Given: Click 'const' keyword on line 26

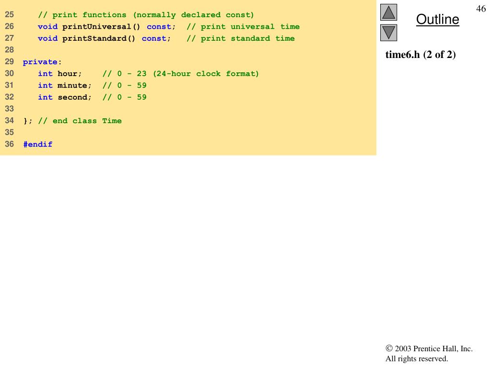Looking at the screenshot, I should tap(159, 27).
